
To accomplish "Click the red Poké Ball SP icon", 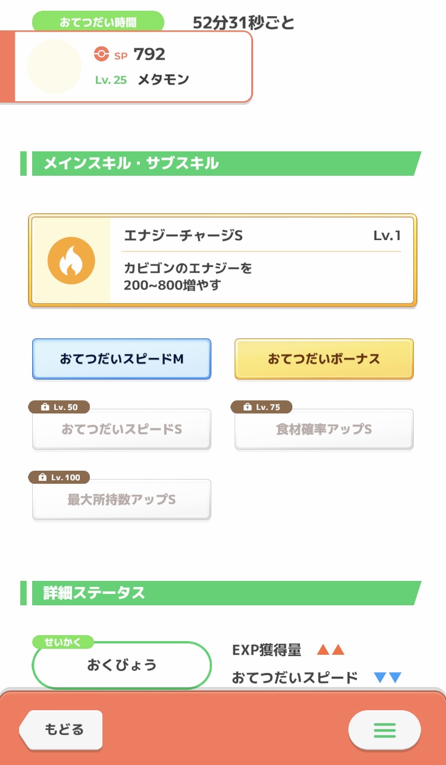I will pos(102,54).
